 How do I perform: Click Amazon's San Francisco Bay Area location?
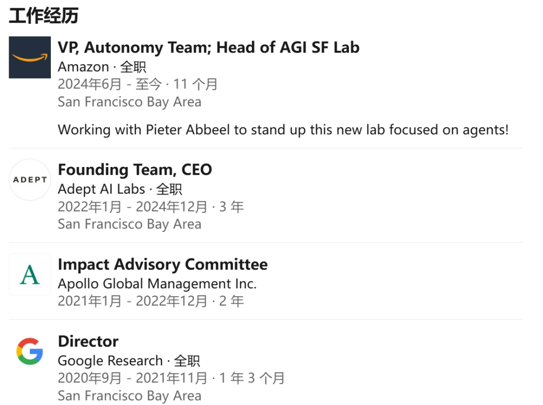130,102
